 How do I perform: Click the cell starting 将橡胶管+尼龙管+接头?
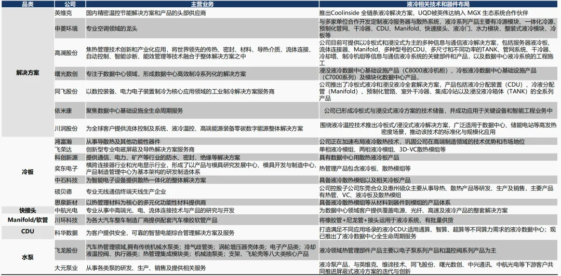(438, 220)
